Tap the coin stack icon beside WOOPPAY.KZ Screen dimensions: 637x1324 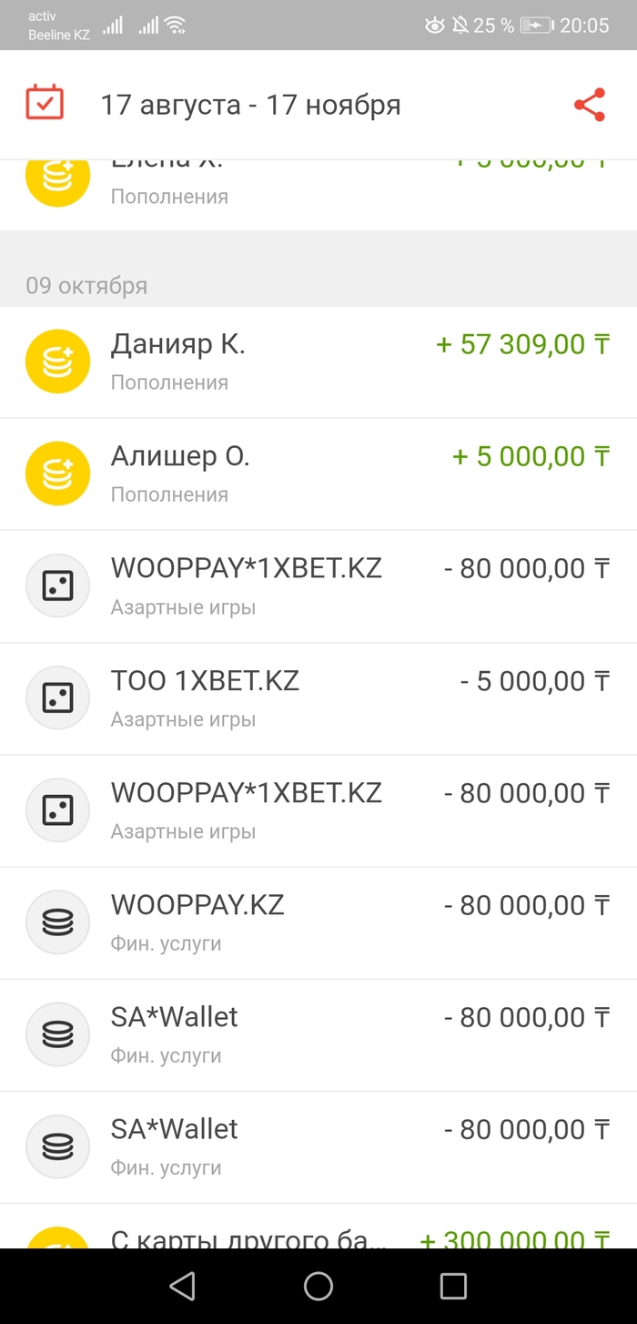[x=57, y=922]
